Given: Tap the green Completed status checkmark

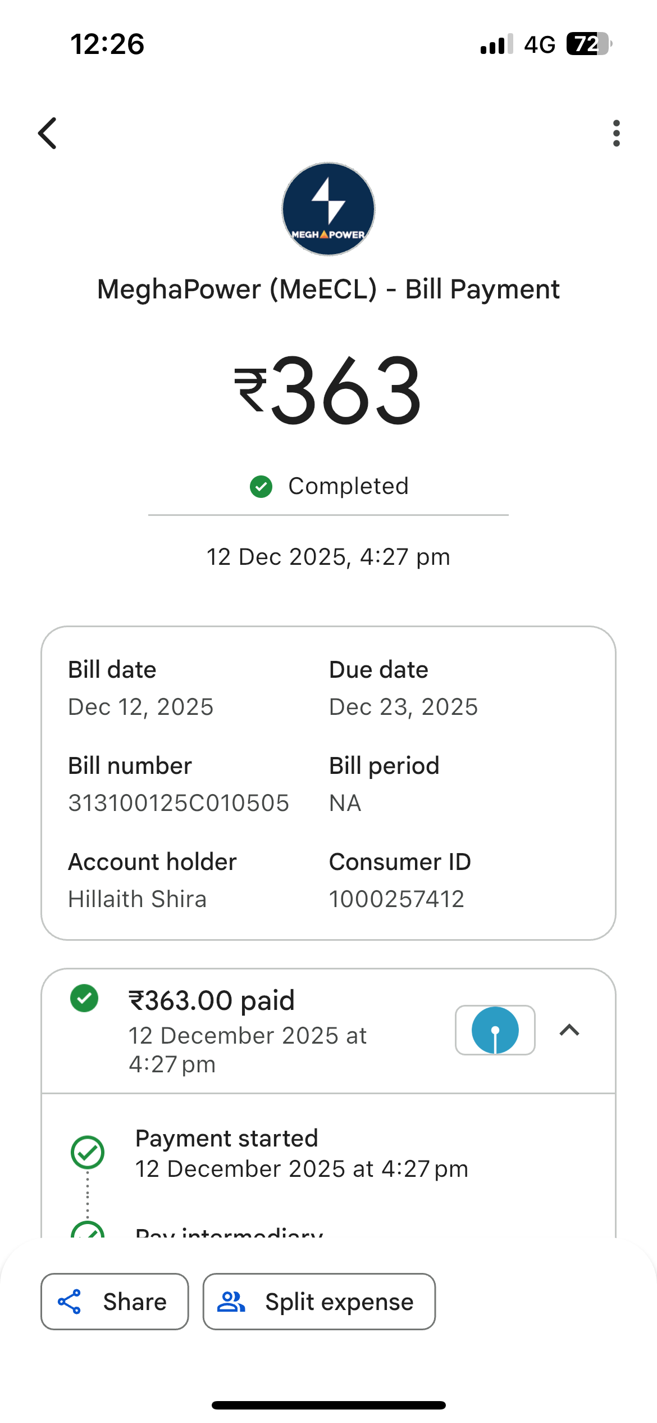Looking at the screenshot, I should (x=261, y=487).
